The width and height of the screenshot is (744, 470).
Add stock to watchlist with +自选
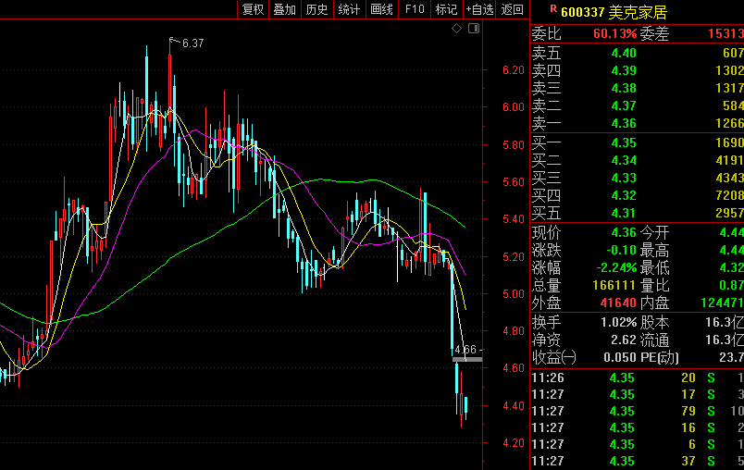coord(479,9)
